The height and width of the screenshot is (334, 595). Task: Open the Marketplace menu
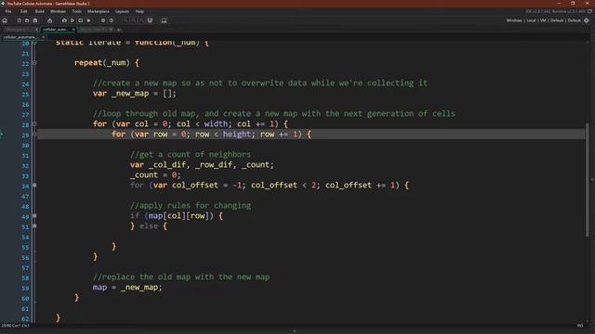coord(99,11)
